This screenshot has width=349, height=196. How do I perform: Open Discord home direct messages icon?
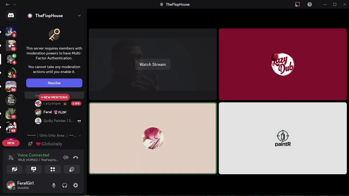pos(11,16)
